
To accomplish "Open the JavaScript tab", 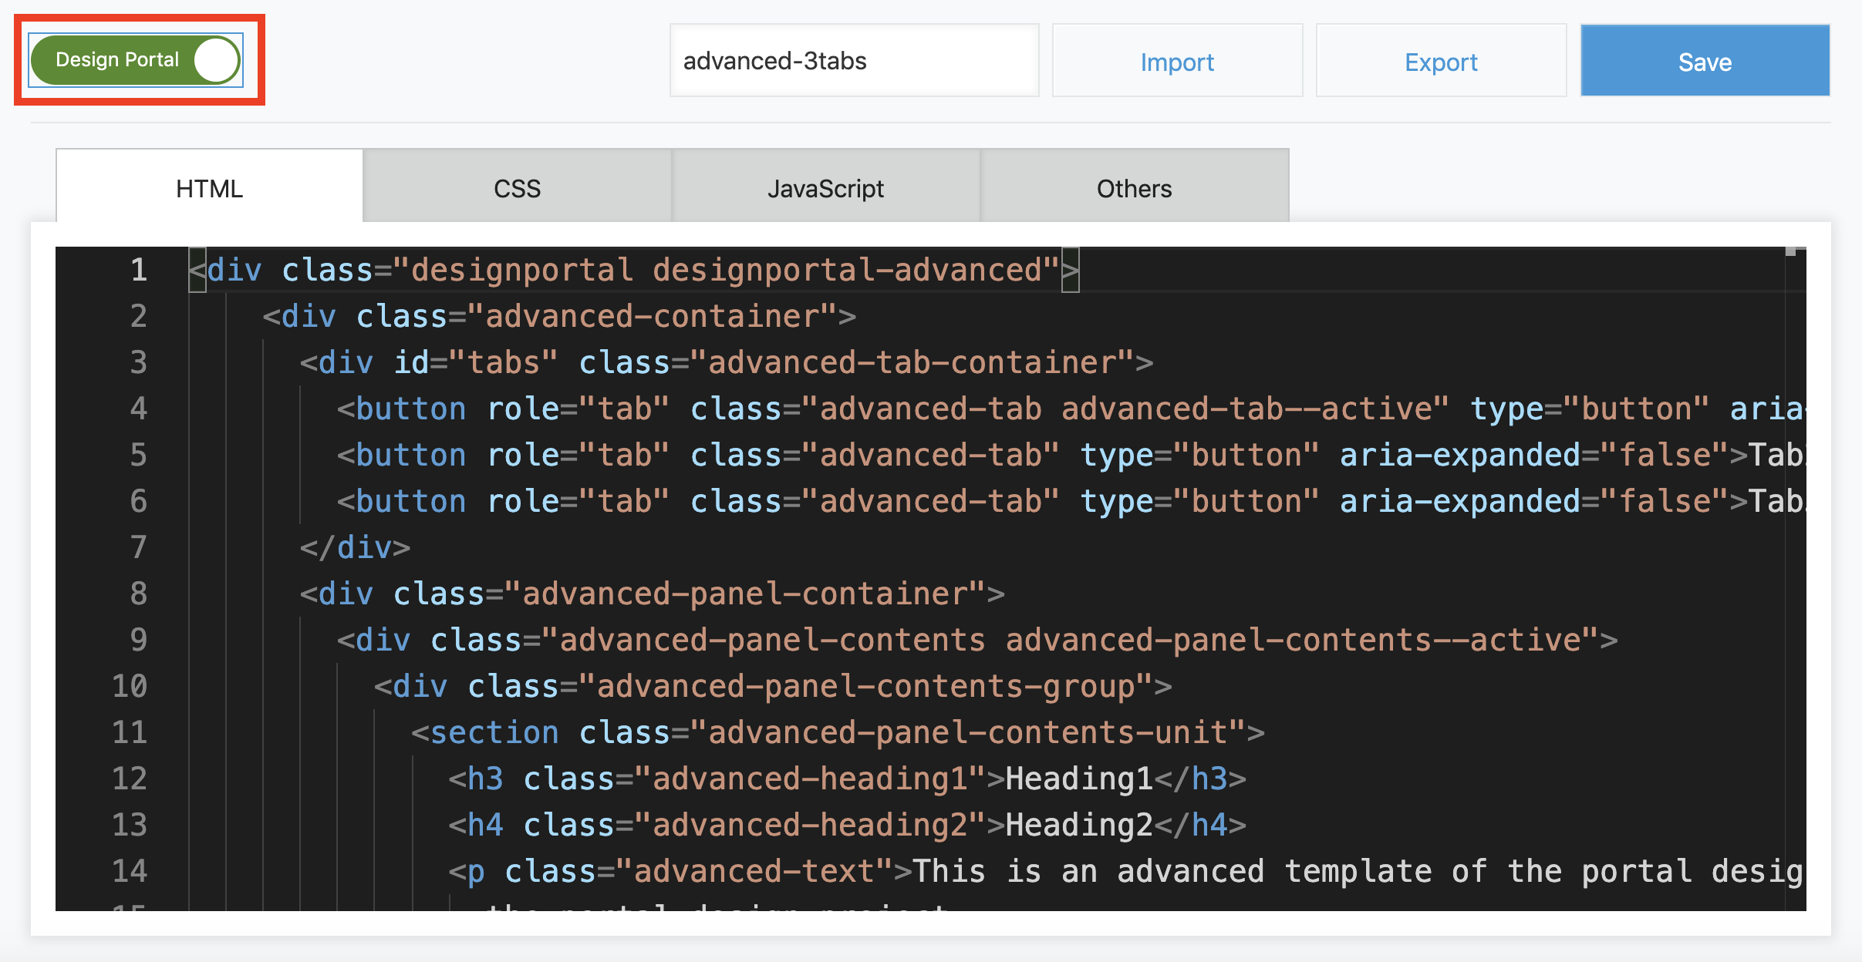I will click(825, 187).
